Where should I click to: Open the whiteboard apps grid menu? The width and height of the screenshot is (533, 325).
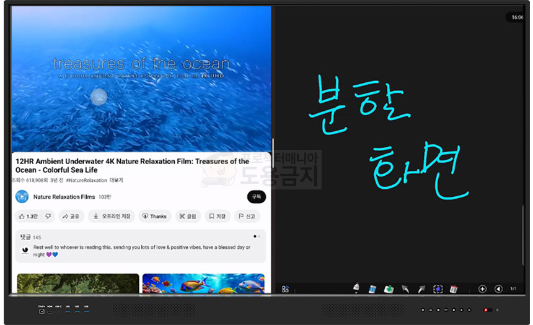285,289
